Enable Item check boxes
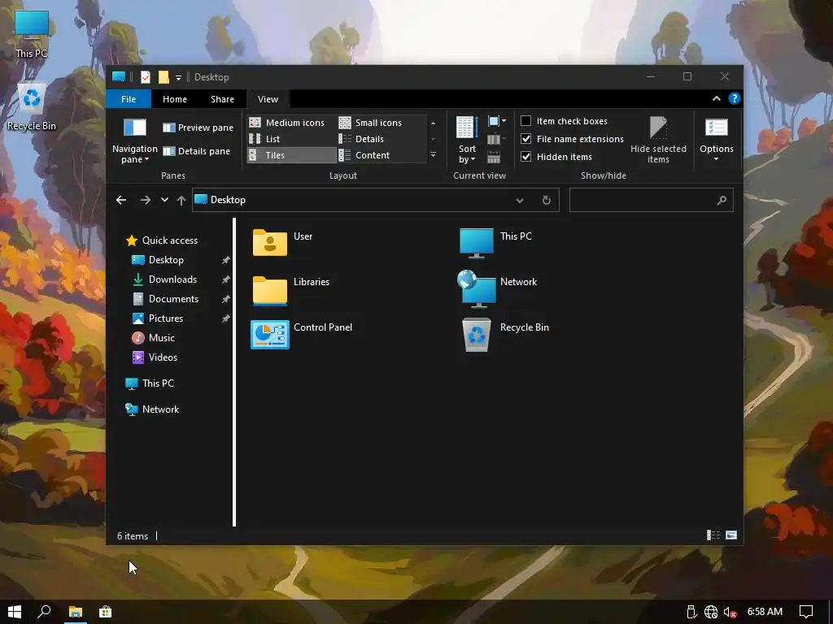 [x=565, y=121]
